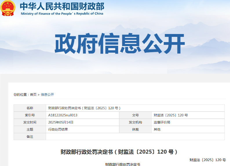Click the 发文时间 label cell
The image size is (230, 166).
coord(30,122)
